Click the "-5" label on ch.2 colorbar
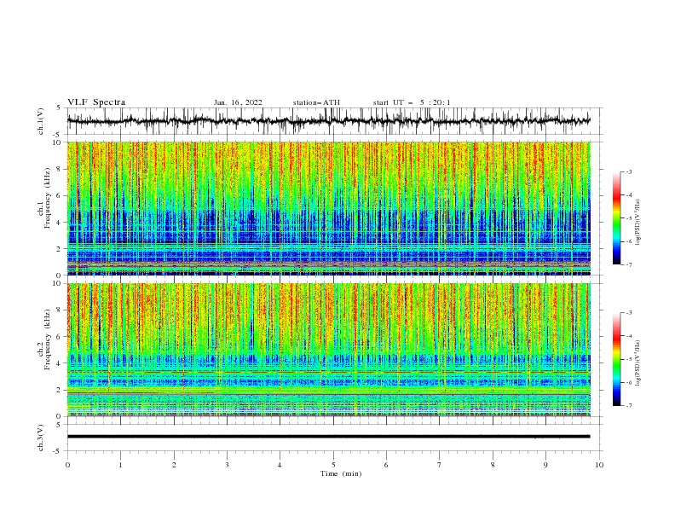 (x=628, y=359)
